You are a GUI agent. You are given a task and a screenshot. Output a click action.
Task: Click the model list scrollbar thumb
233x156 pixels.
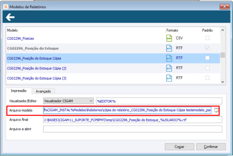[223, 55]
